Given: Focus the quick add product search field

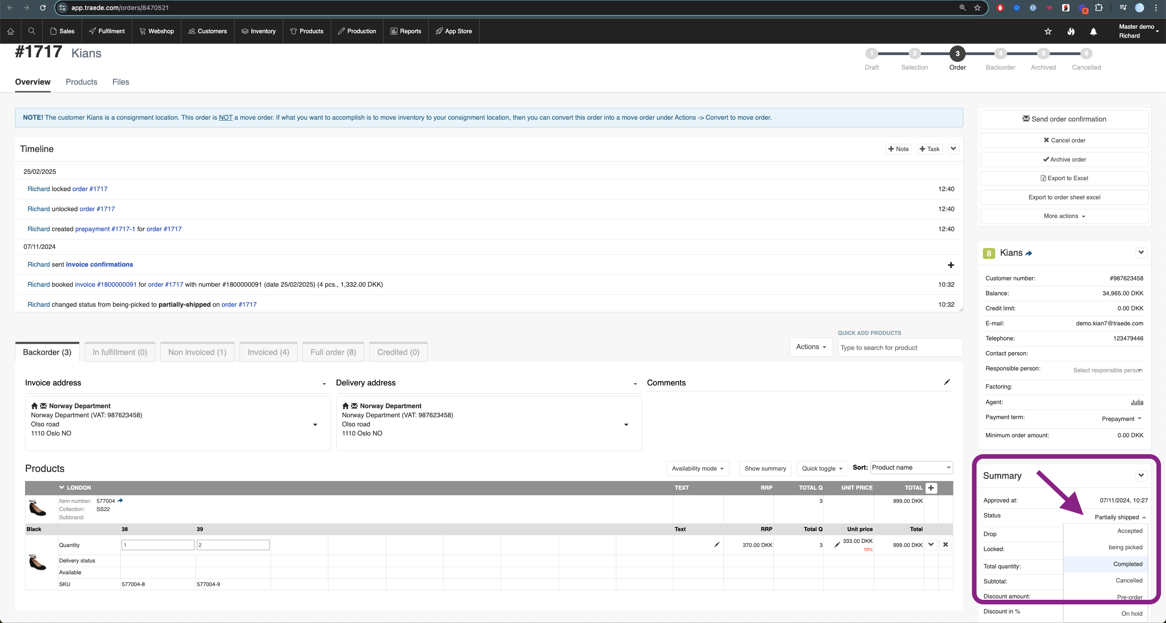Looking at the screenshot, I should [x=900, y=348].
